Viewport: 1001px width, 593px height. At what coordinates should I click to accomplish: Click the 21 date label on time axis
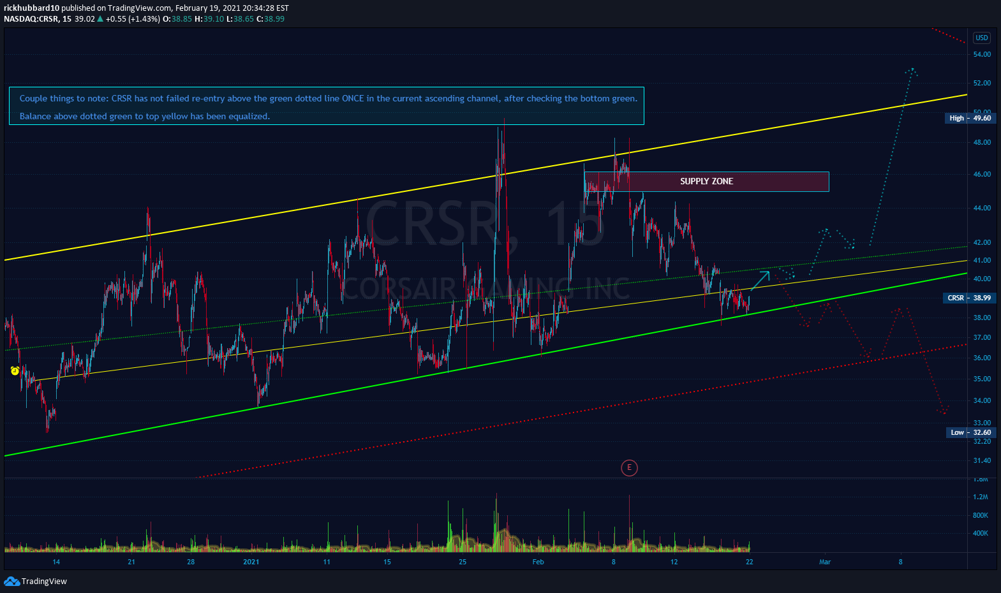[x=131, y=562]
